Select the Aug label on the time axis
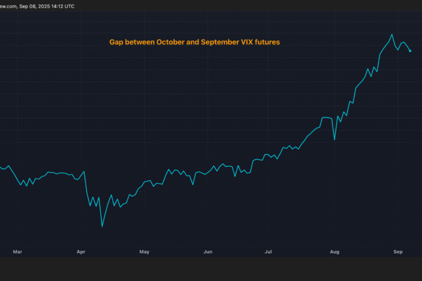This screenshot has width=422, height=281. [x=334, y=251]
